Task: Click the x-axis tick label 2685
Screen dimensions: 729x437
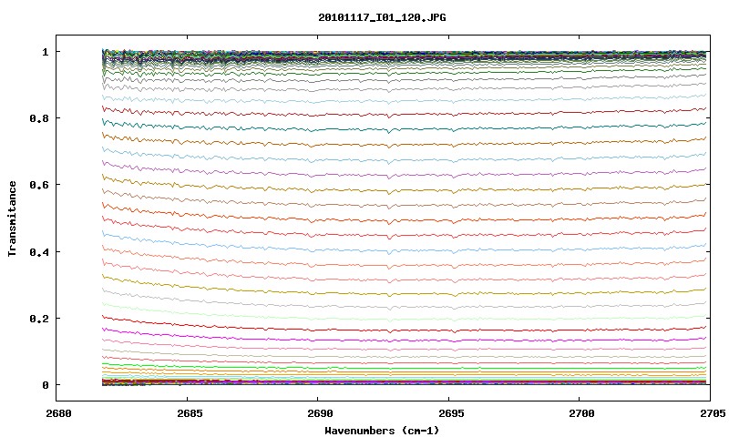Action: pos(190,413)
